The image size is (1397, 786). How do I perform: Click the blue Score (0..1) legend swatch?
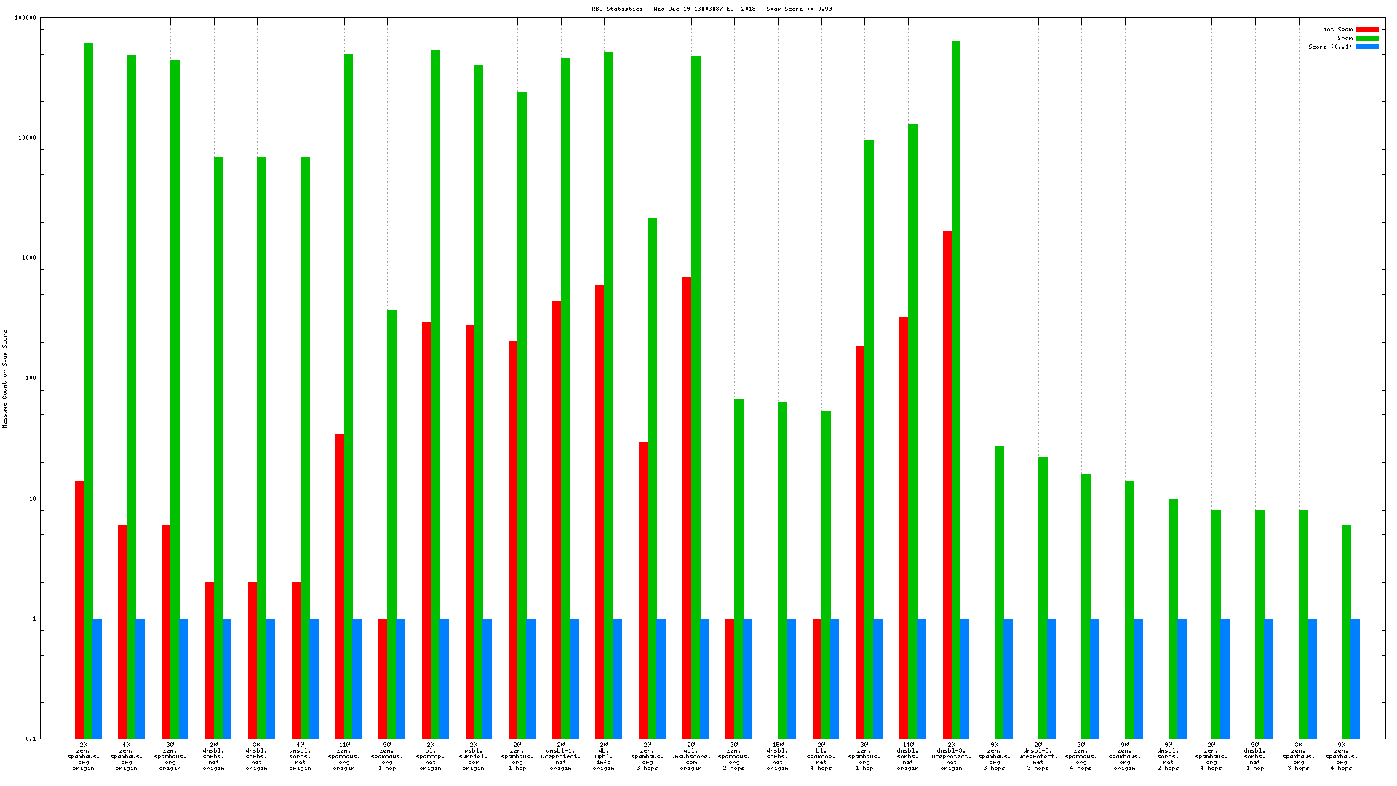pyautogui.click(x=1367, y=47)
